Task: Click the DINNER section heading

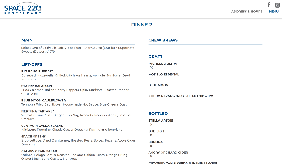Action: tap(142, 25)
